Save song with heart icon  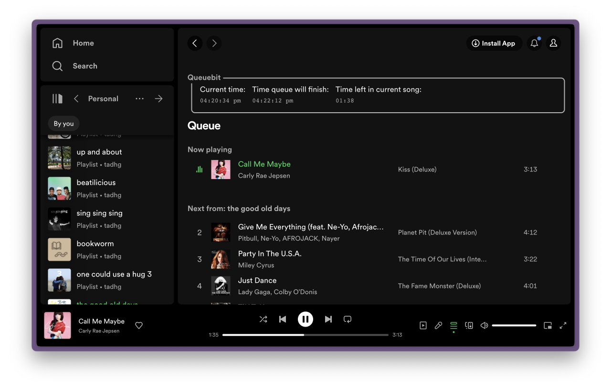click(x=139, y=326)
